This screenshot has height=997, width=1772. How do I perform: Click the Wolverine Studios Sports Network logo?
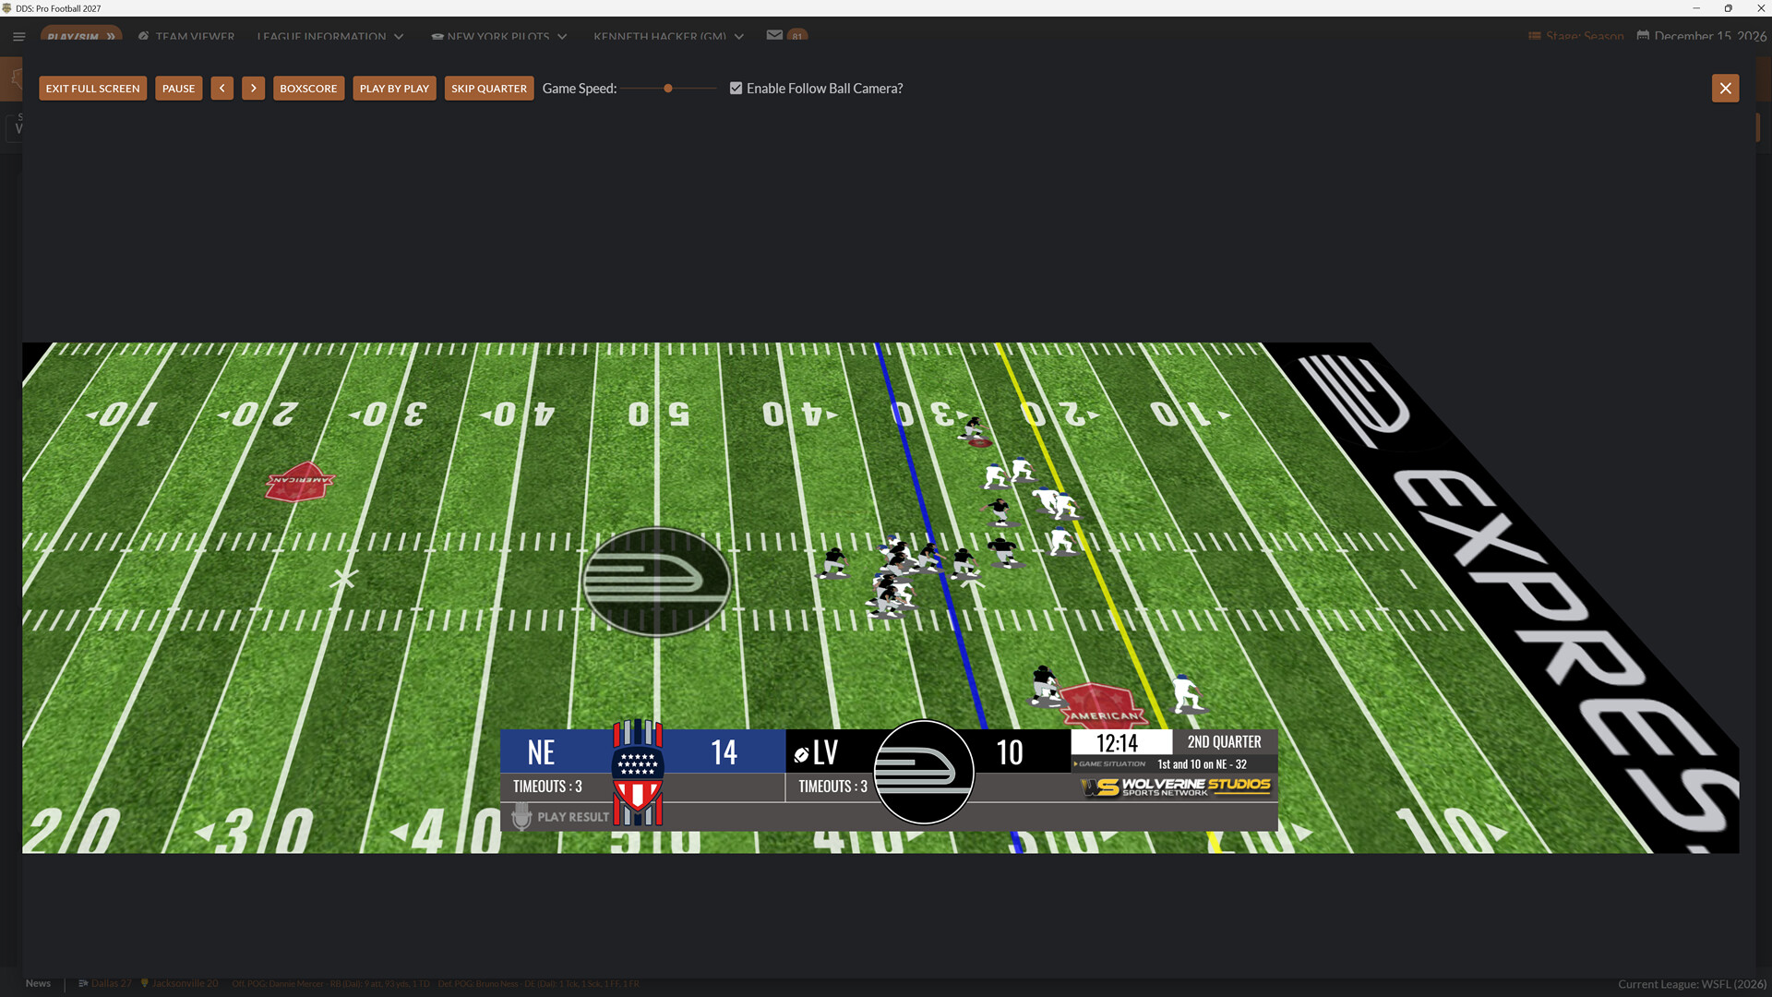(1176, 787)
